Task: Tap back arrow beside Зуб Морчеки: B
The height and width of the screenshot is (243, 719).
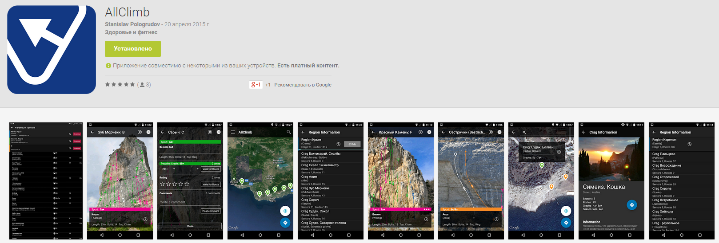Action: (92, 132)
